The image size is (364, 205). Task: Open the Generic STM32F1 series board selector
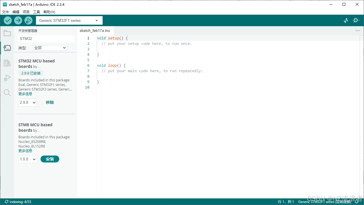pos(69,20)
